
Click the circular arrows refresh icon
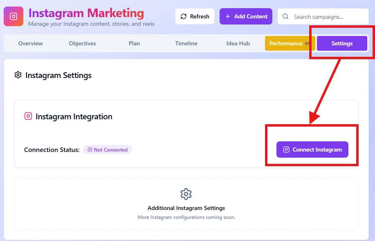click(x=184, y=16)
